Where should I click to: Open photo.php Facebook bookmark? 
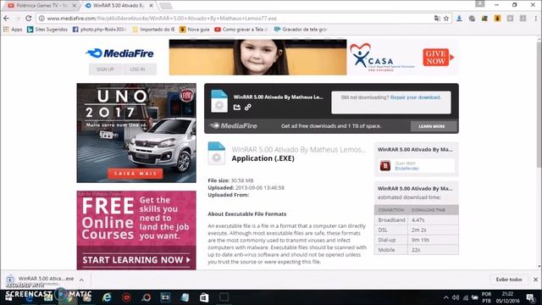[100, 30]
